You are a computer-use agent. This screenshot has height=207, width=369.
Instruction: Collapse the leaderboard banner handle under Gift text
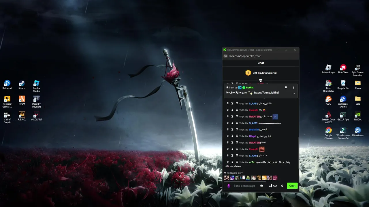[261, 80]
